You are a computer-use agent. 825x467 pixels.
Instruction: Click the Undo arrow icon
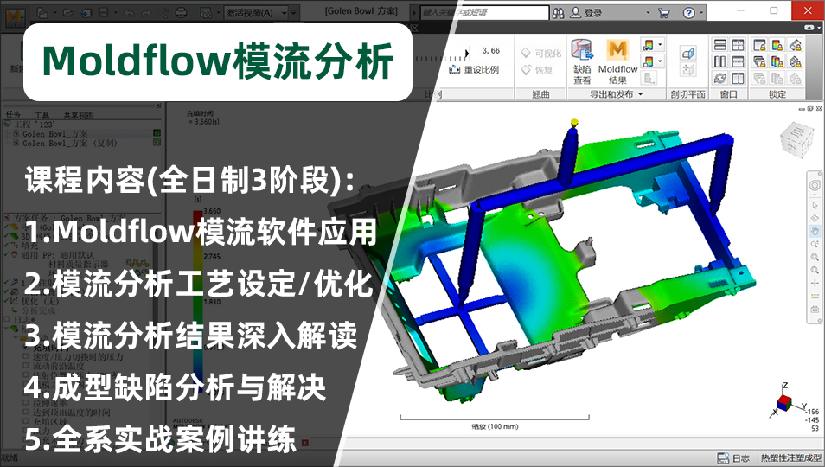click(129, 13)
